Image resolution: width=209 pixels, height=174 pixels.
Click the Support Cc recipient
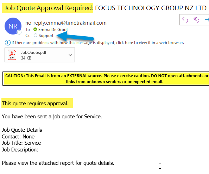pos(46,36)
